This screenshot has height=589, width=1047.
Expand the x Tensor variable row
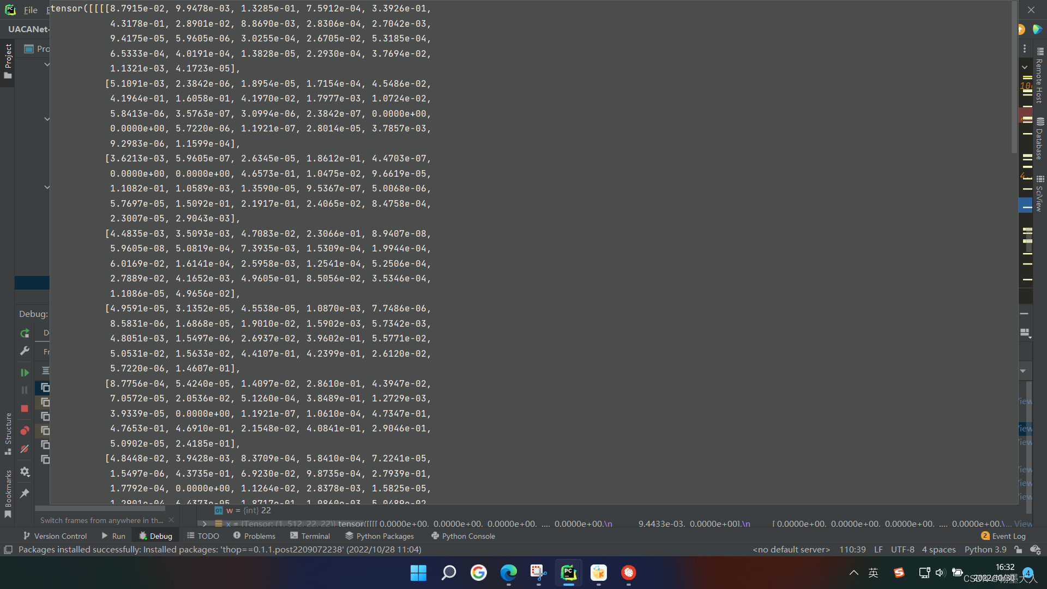(204, 524)
